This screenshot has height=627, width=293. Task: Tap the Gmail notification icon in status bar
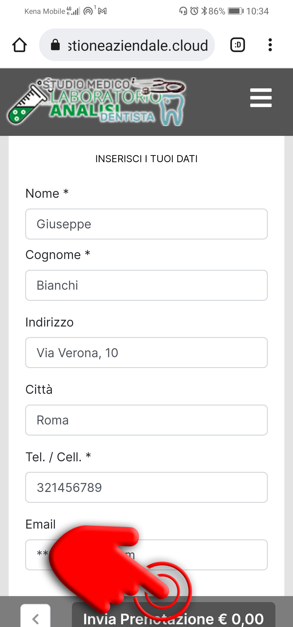[x=102, y=11]
